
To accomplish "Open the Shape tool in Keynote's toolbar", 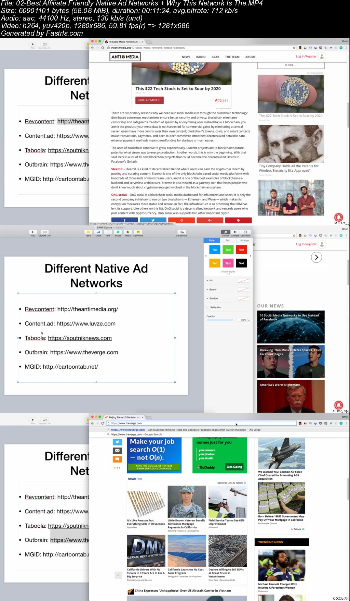I will click(x=118, y=232).
